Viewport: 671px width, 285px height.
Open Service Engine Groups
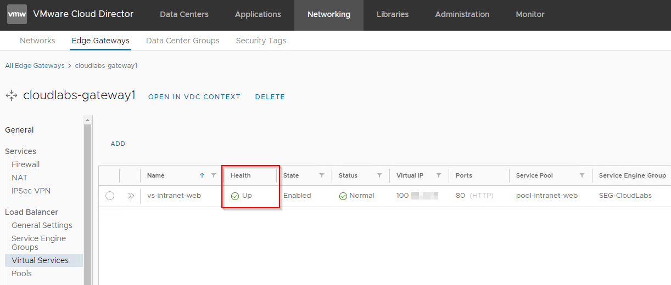pyautogui.click(x=38, y=243)
